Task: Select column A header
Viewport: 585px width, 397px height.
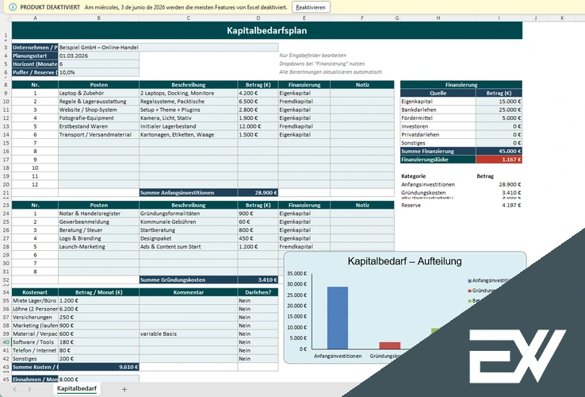Action: (x=35, y=18)
